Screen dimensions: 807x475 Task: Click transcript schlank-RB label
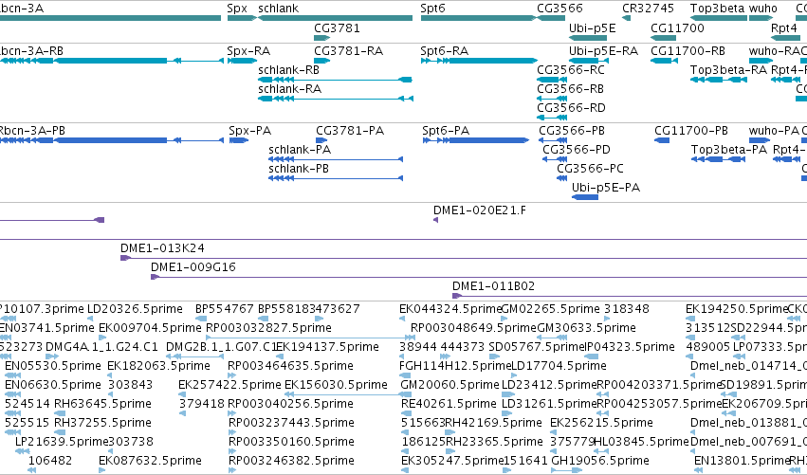coord(288,70)
